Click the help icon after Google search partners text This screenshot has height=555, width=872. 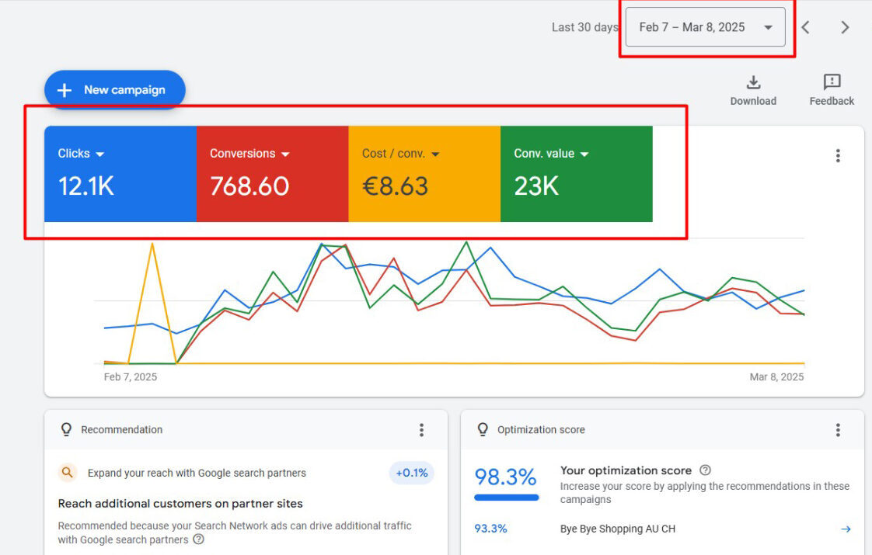pos(198,539)
